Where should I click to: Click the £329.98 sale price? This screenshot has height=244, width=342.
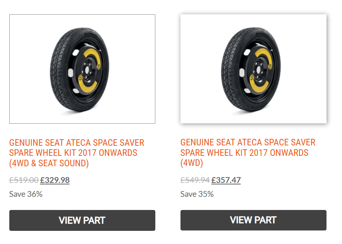(55, 180)
